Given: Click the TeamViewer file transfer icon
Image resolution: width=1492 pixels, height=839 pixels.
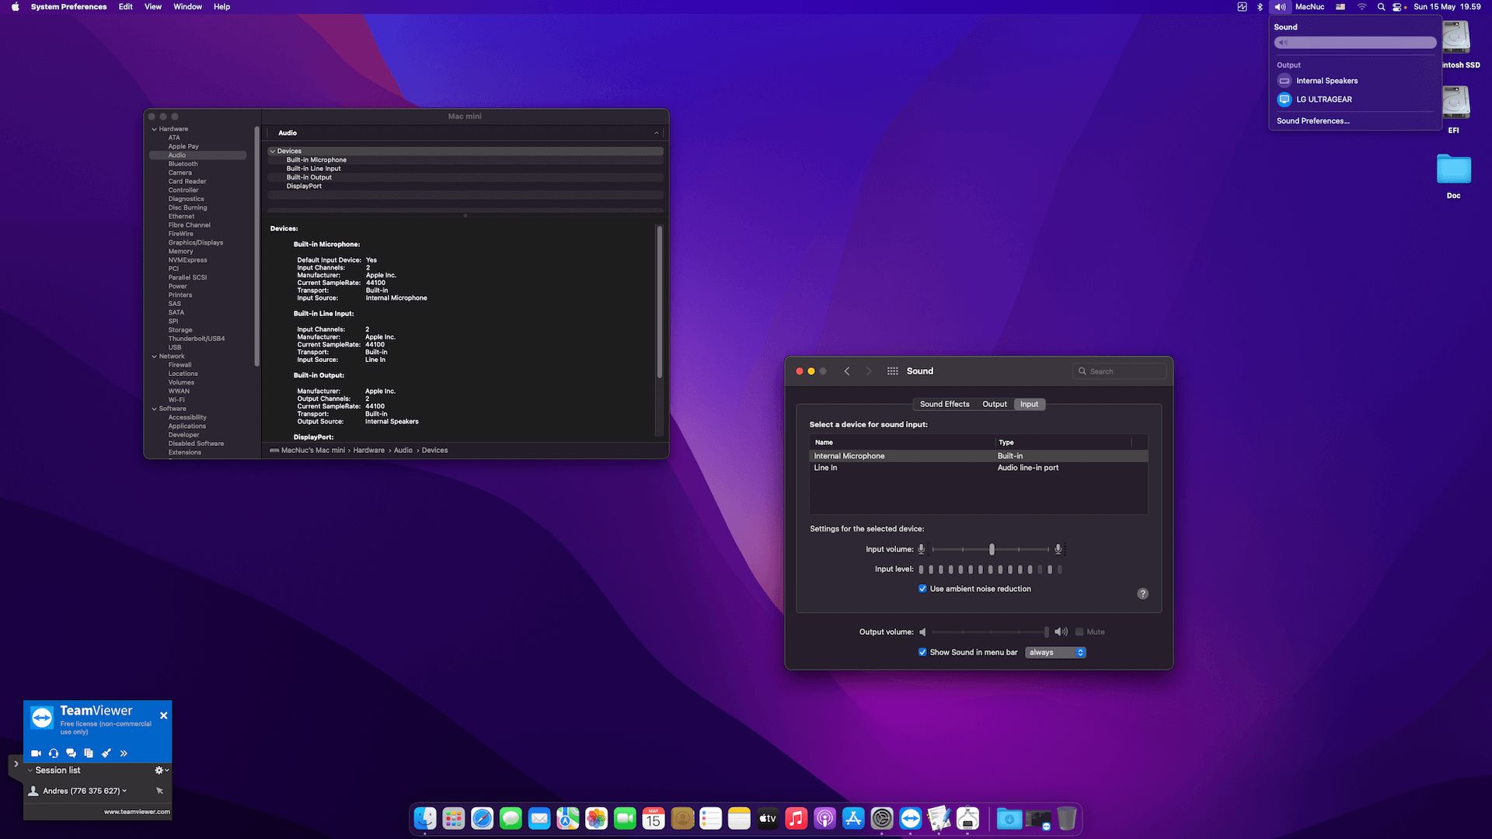Looking at the screenshot, I should click(89, 753).
